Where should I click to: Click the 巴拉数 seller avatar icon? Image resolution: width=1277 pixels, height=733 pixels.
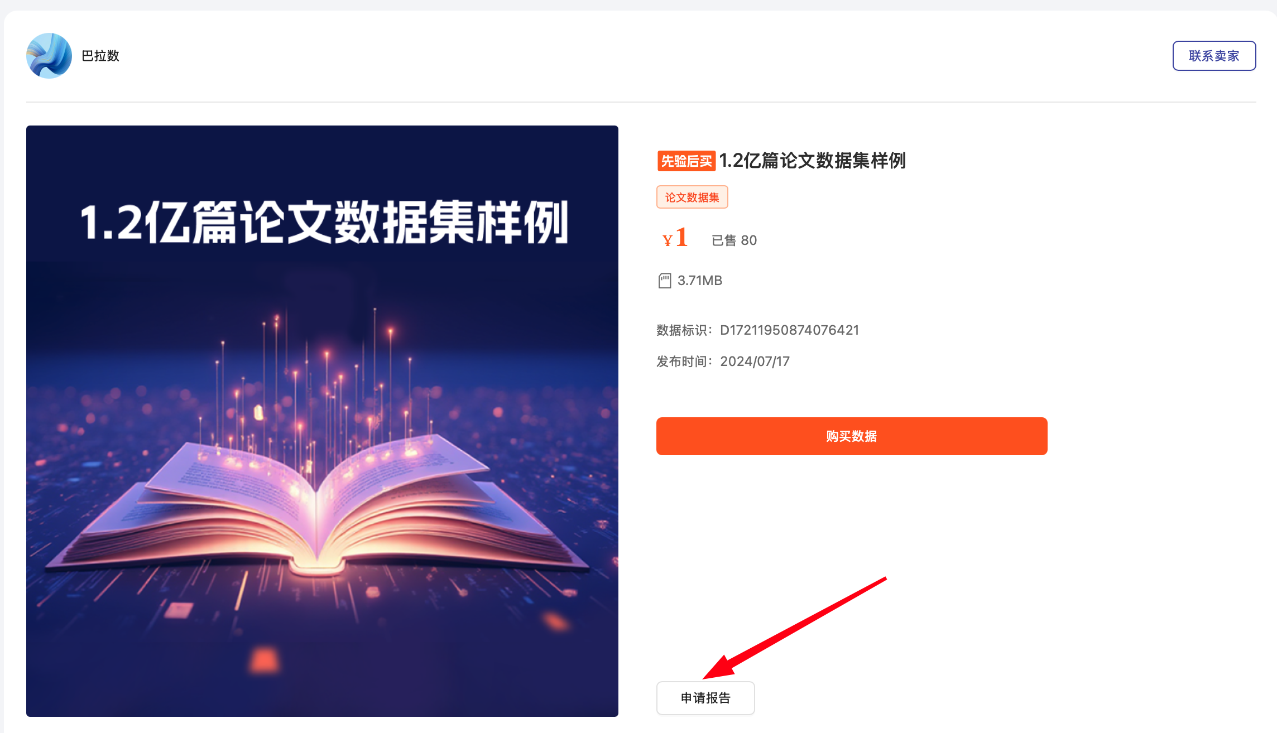[49, 56]
